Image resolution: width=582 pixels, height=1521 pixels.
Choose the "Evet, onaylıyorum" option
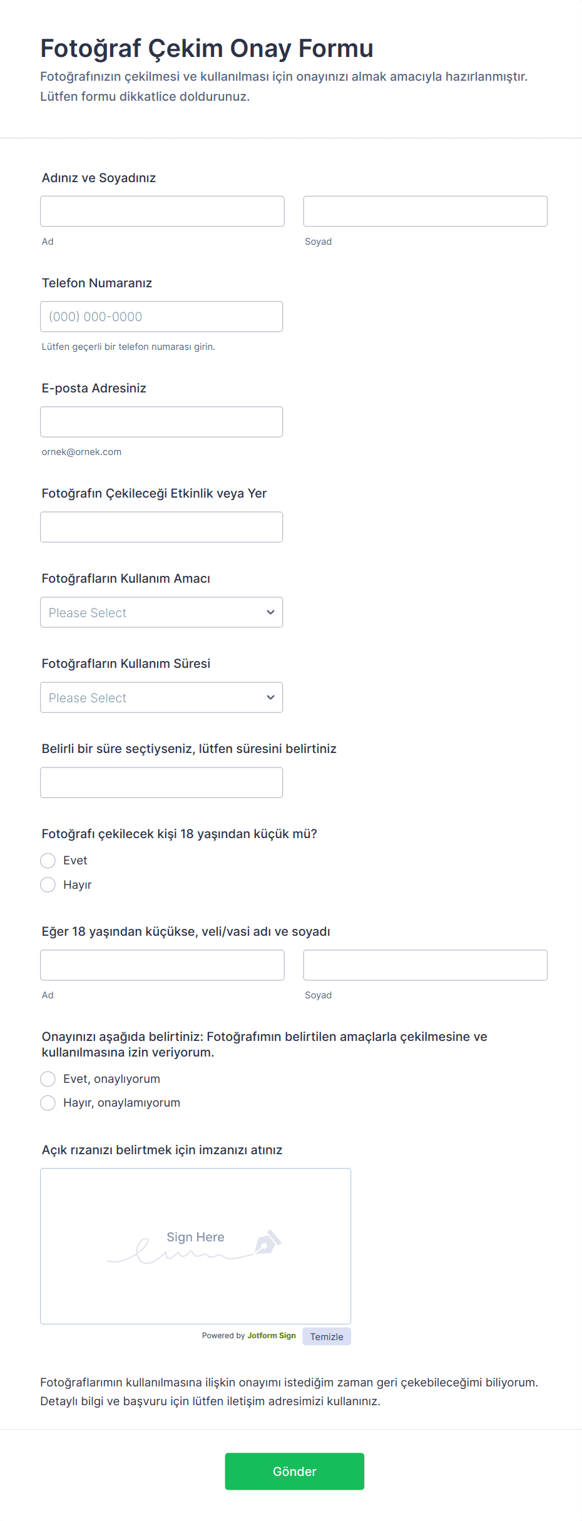pos(48,1078)
